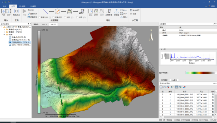
Task: Switch to the 3D 视图 ribbon tab
Action: pyautogui.click(x=22, y=6)
